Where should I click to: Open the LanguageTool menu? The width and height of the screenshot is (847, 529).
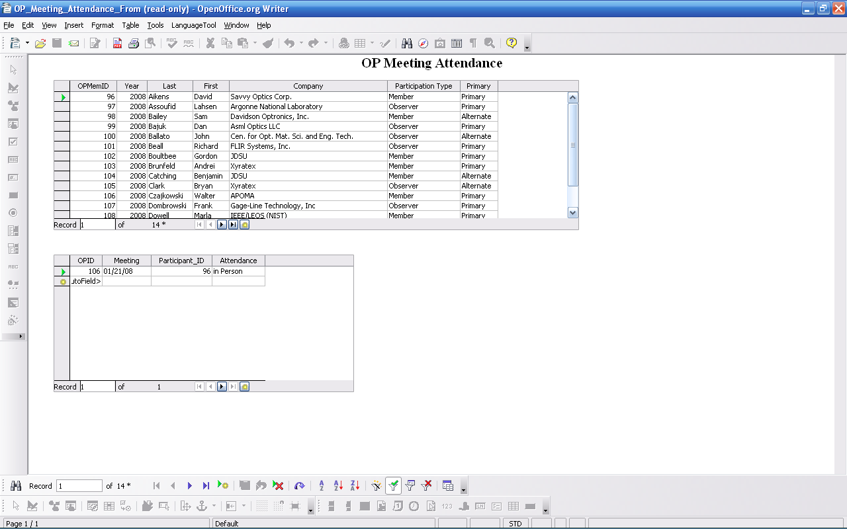click(193, 25)
